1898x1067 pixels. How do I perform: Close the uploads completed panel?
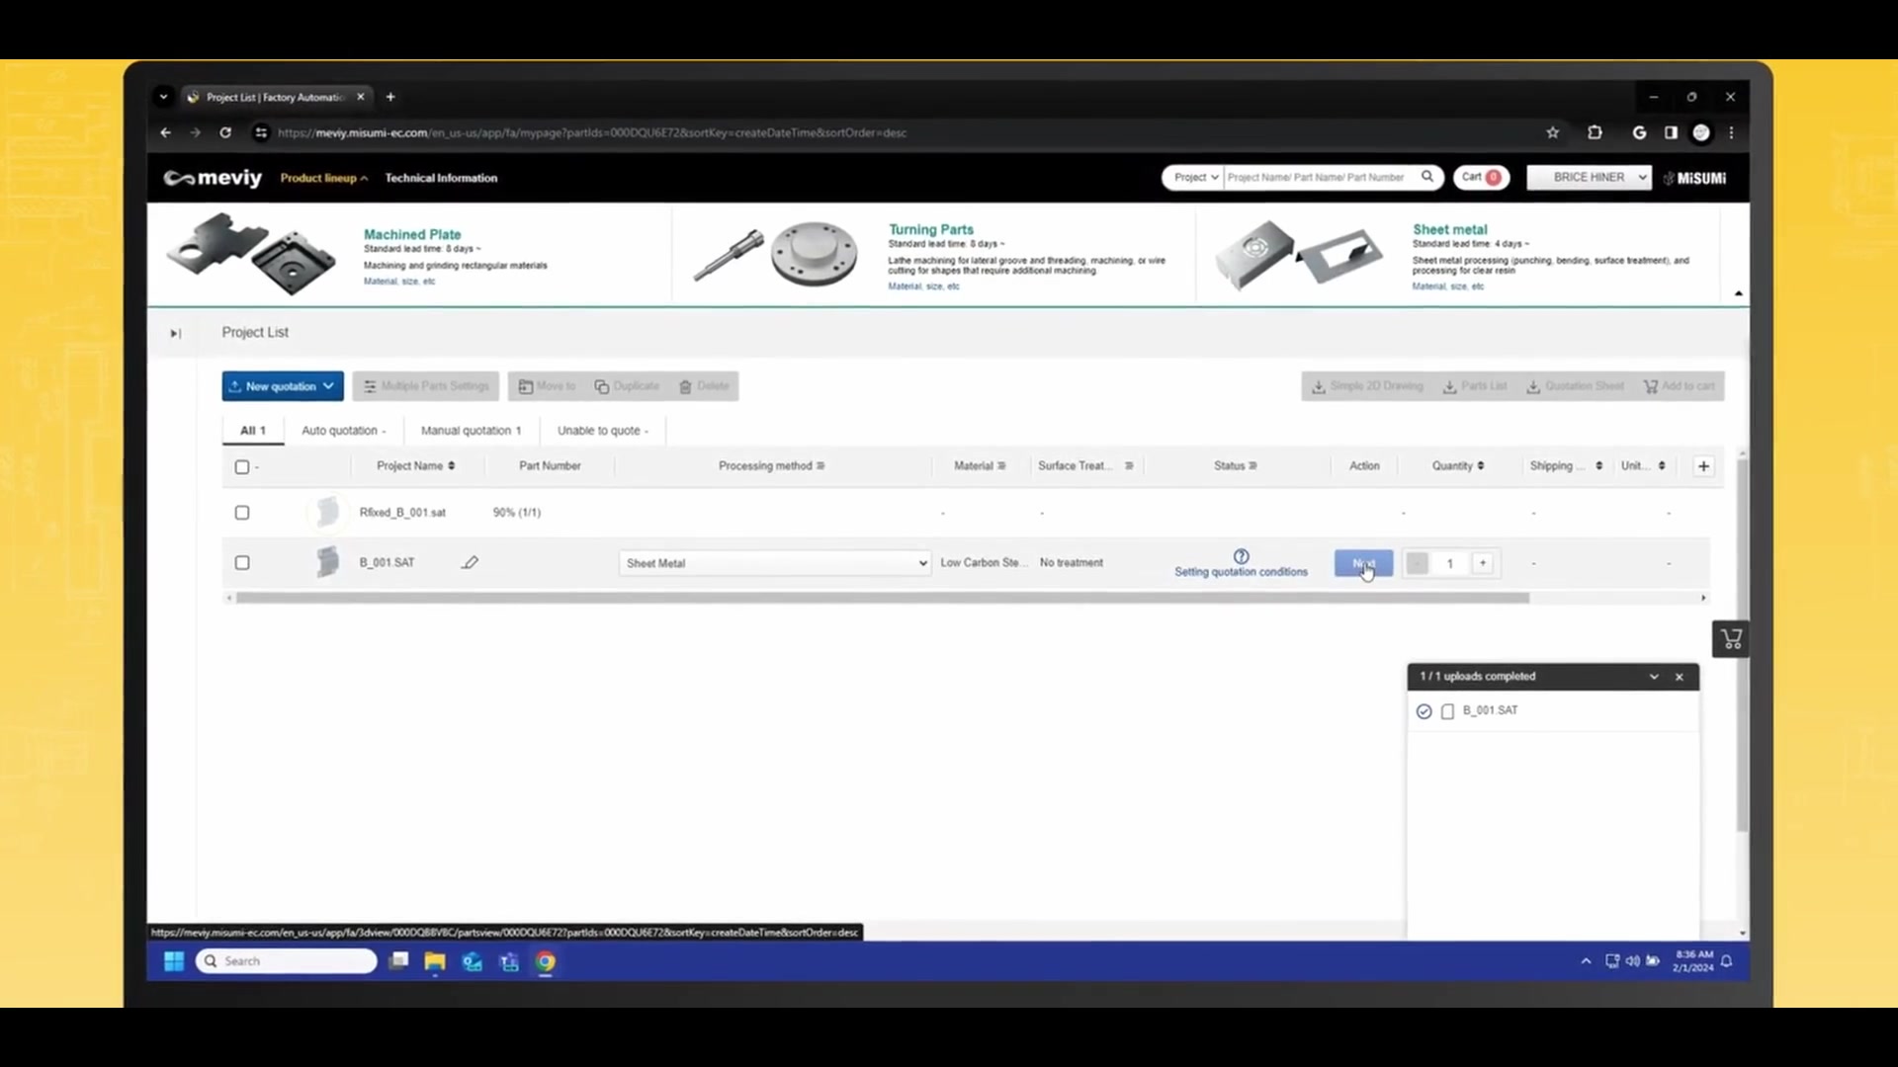(1679, 677)
